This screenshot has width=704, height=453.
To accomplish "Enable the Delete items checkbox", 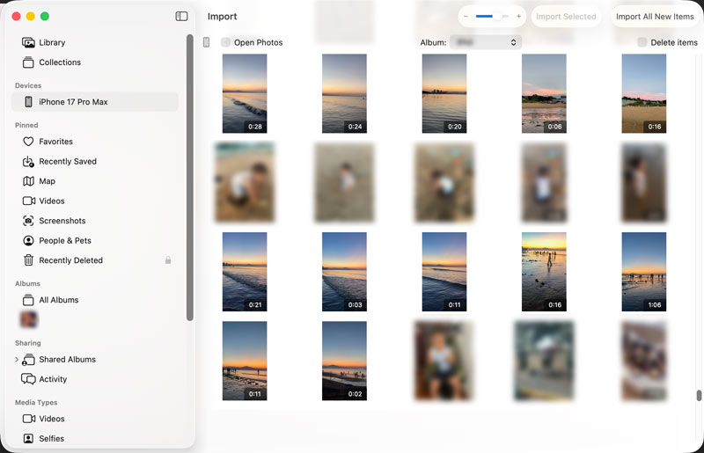I will point(642,42).
